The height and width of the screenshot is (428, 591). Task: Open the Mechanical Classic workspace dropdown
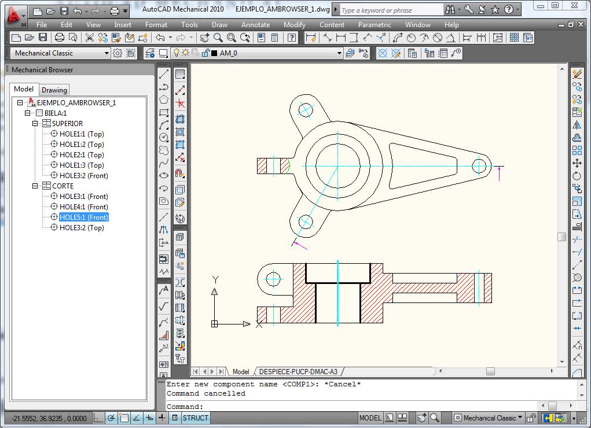pyautogui.click(x=107, y=53)
